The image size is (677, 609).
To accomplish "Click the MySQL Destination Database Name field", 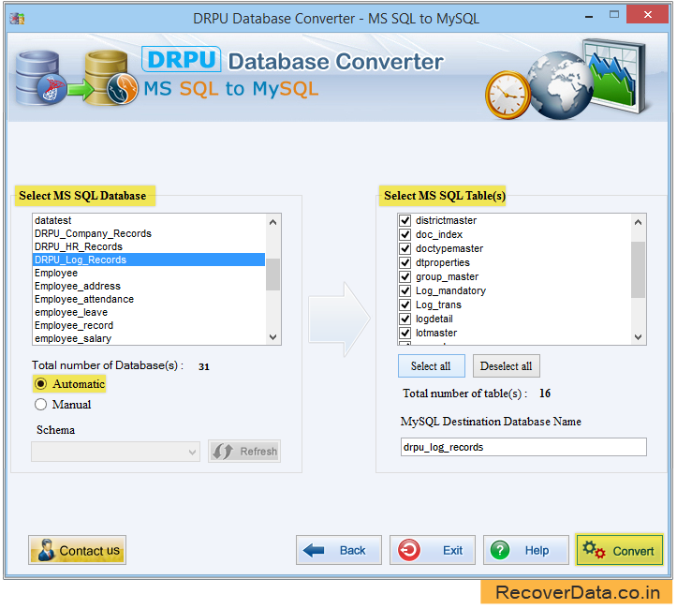I will point(523,447).
